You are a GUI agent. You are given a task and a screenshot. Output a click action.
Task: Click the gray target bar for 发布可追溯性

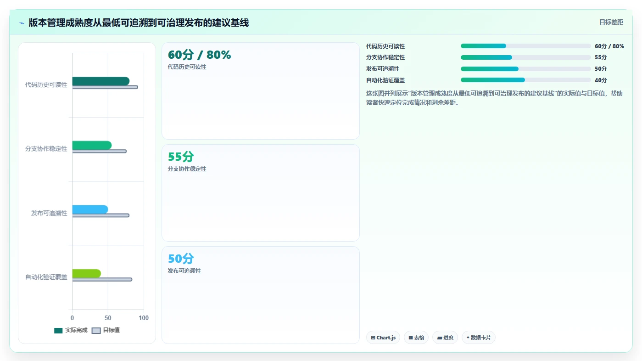[101, 215]
